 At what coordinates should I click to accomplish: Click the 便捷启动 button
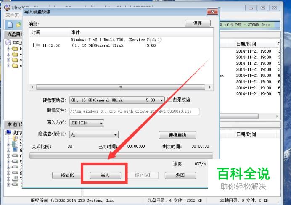click(177, 135)
